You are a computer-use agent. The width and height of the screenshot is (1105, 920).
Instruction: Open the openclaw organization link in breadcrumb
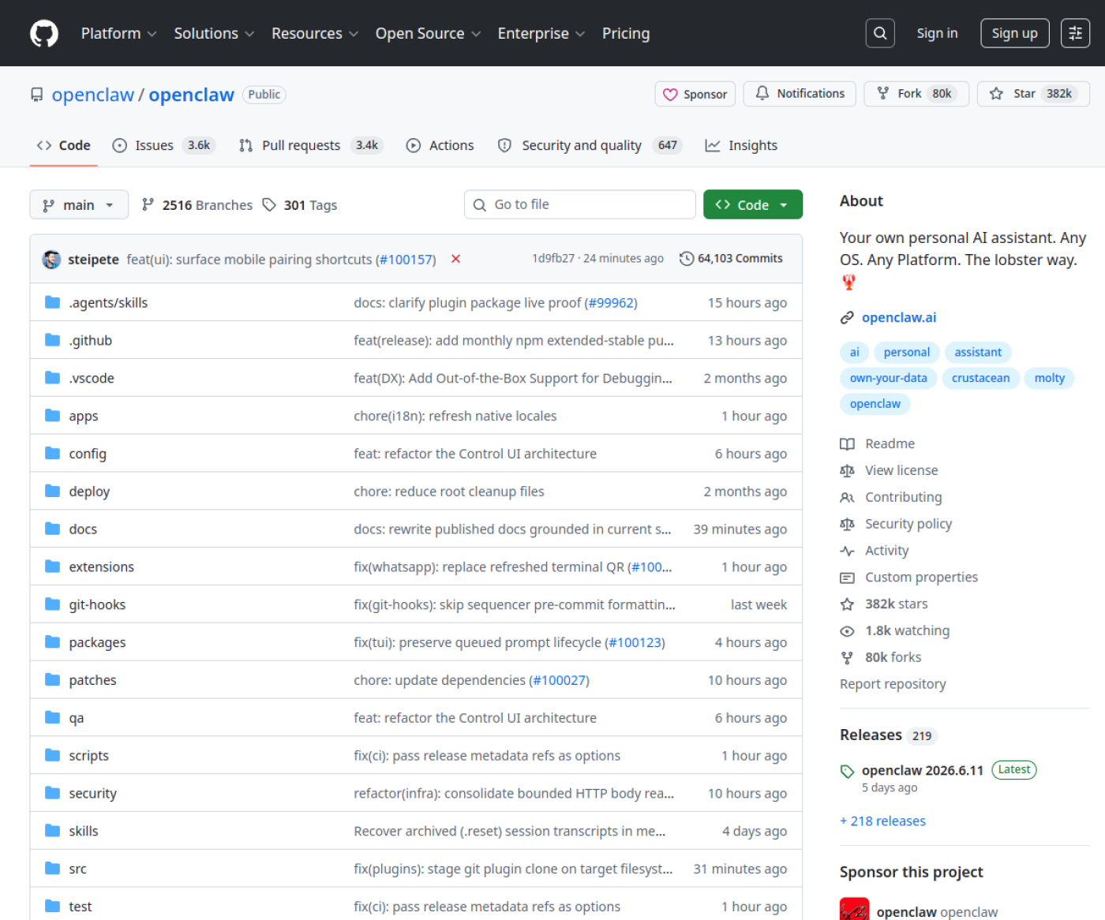[x=93, y=95]
